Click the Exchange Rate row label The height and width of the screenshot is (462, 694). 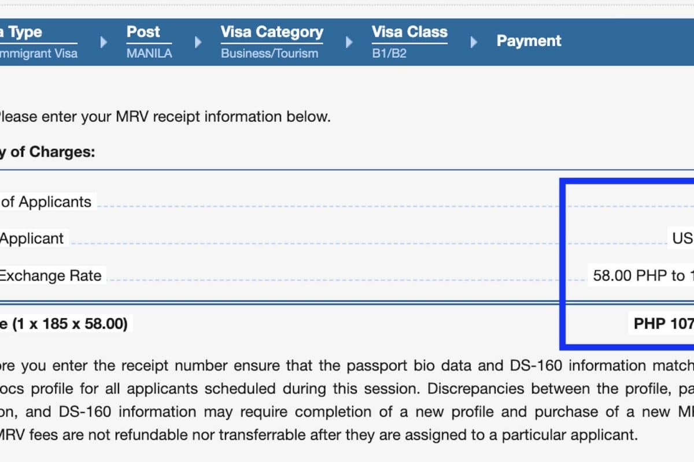[50, 275]
